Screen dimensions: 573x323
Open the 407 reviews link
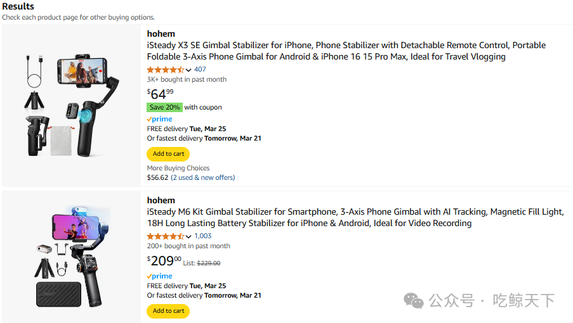click(200, 70)
